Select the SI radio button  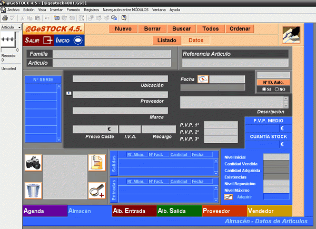pos(264,89)
